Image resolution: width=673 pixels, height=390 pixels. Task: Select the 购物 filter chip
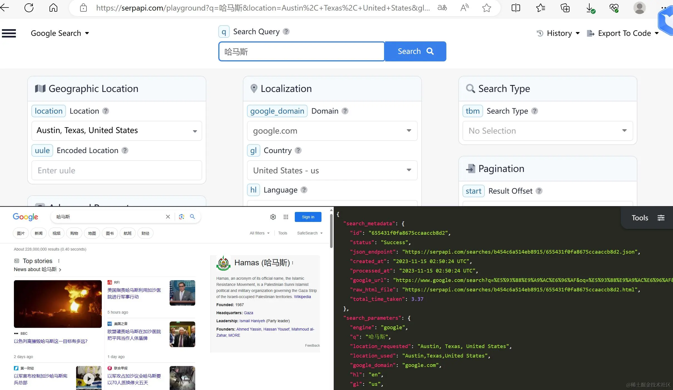74,233
